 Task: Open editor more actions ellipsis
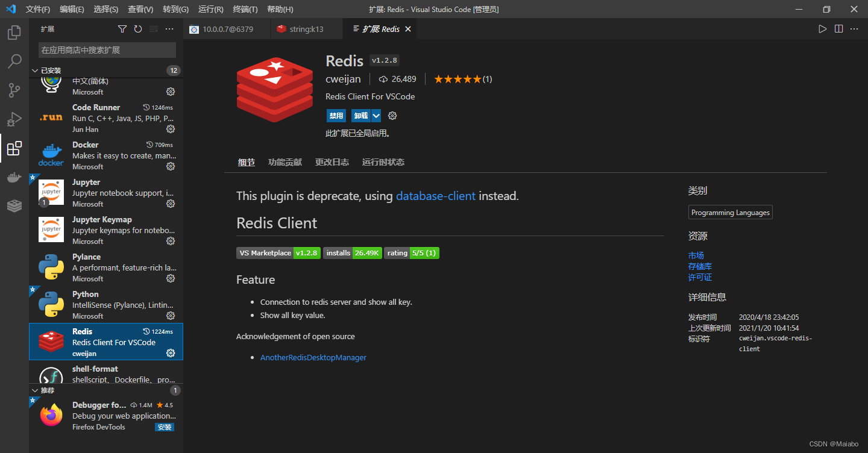click(x=854, y=29)
